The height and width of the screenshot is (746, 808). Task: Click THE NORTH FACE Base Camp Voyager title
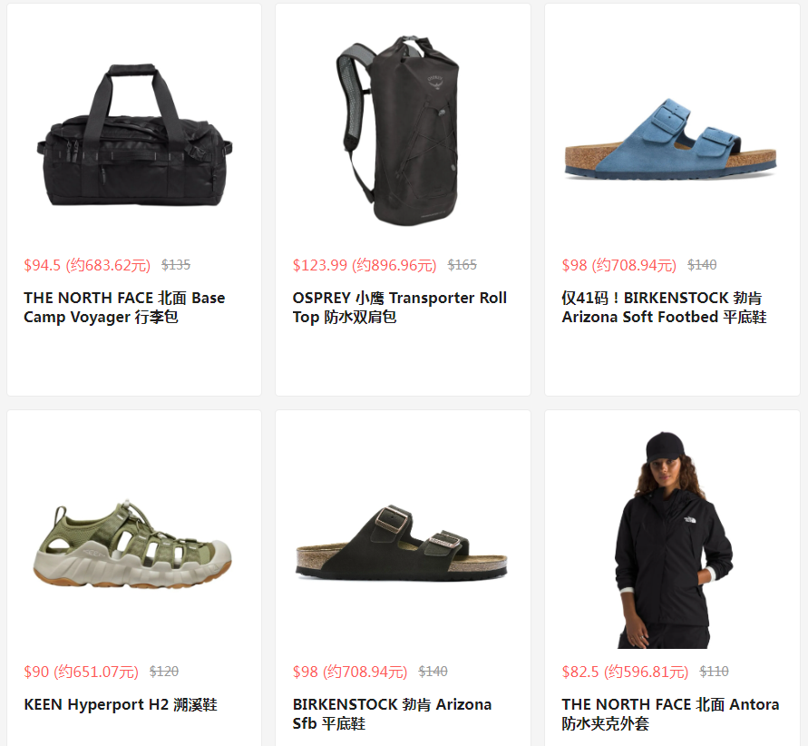click(x=124, y=308)
